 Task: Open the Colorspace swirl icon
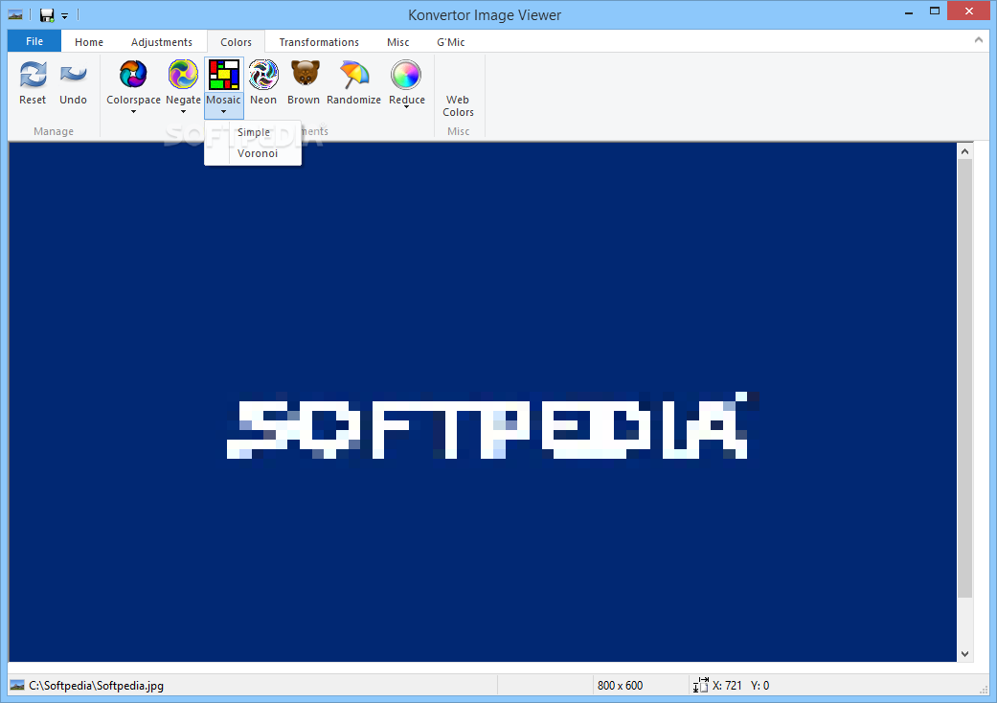[133, 74]
